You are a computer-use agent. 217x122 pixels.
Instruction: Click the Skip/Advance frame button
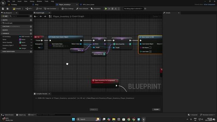[109, 9]
